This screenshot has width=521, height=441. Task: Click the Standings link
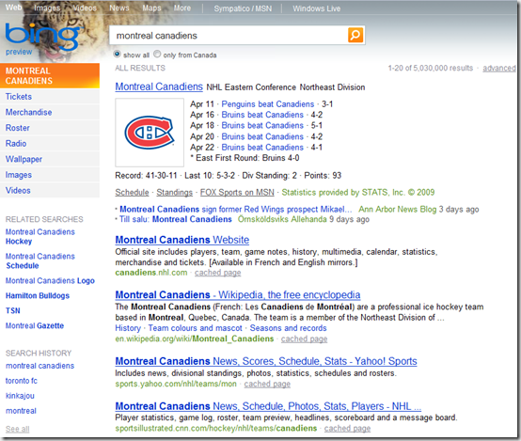pos(174,193)
